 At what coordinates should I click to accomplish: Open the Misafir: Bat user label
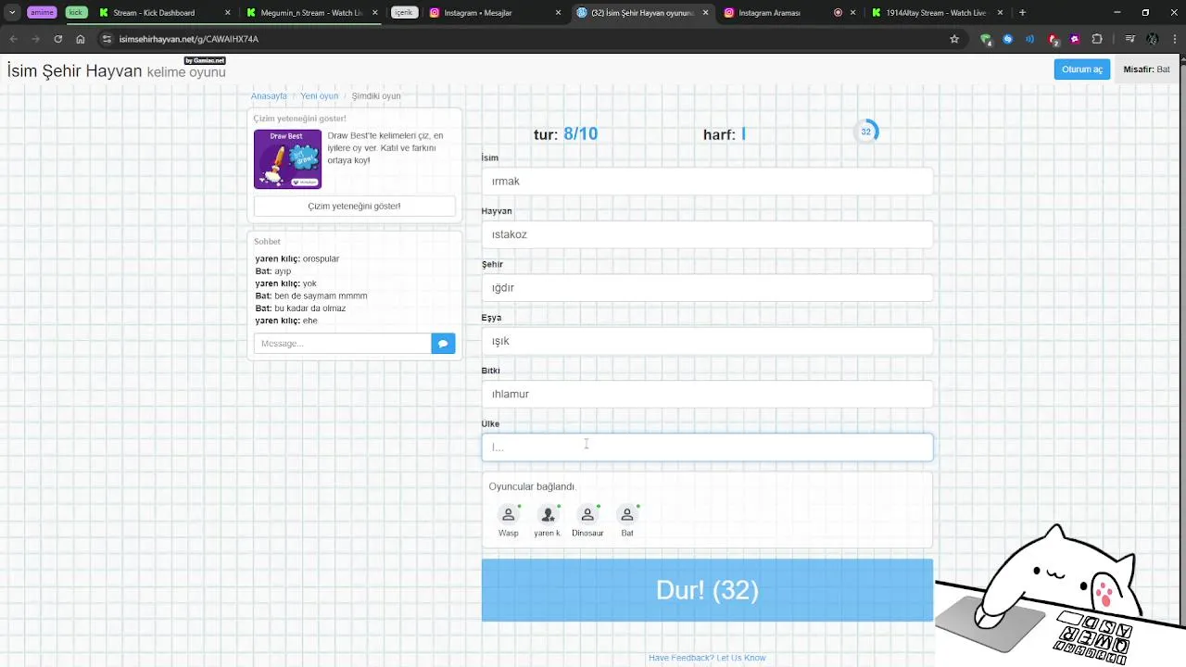pos(1146,69)
